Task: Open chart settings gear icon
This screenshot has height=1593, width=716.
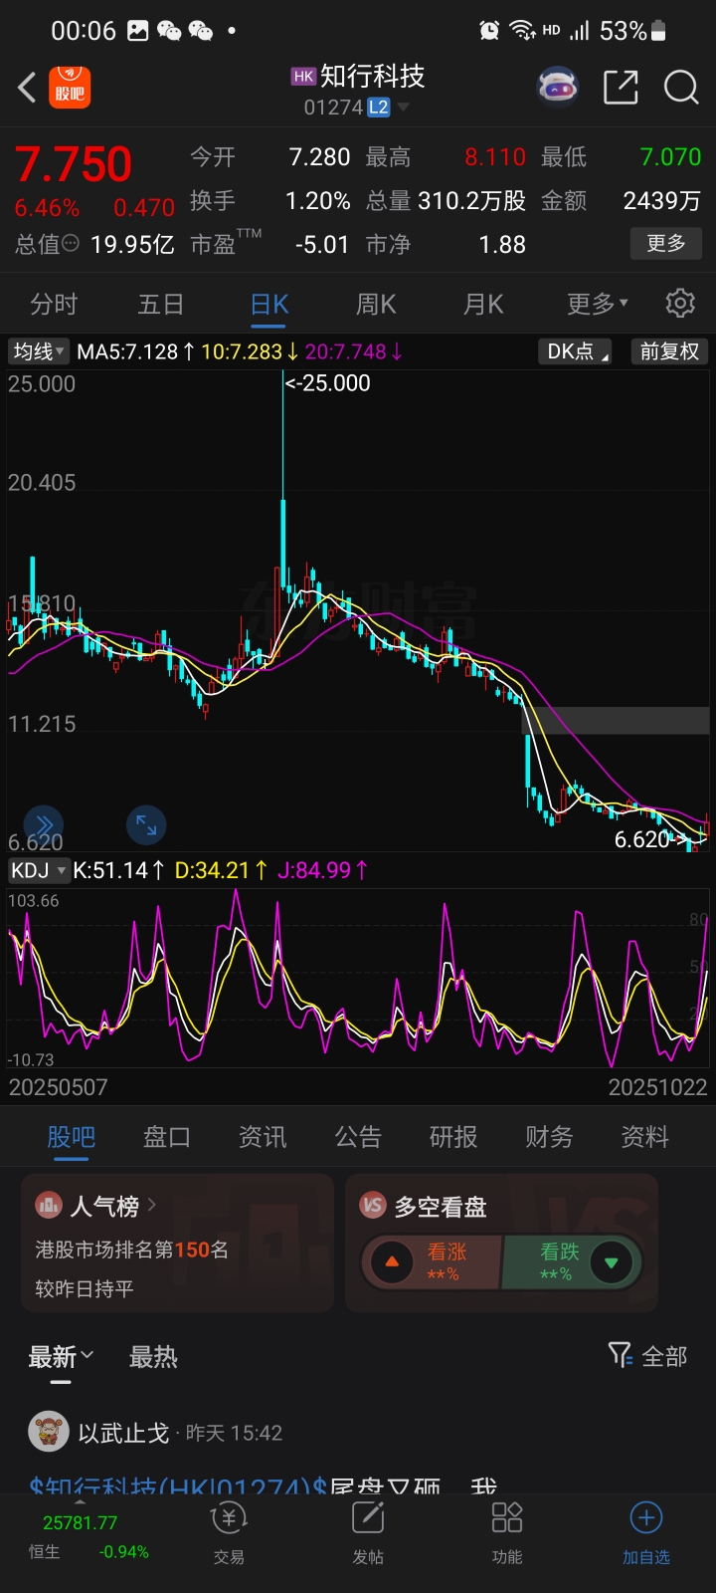Action: tap(680, 303)
